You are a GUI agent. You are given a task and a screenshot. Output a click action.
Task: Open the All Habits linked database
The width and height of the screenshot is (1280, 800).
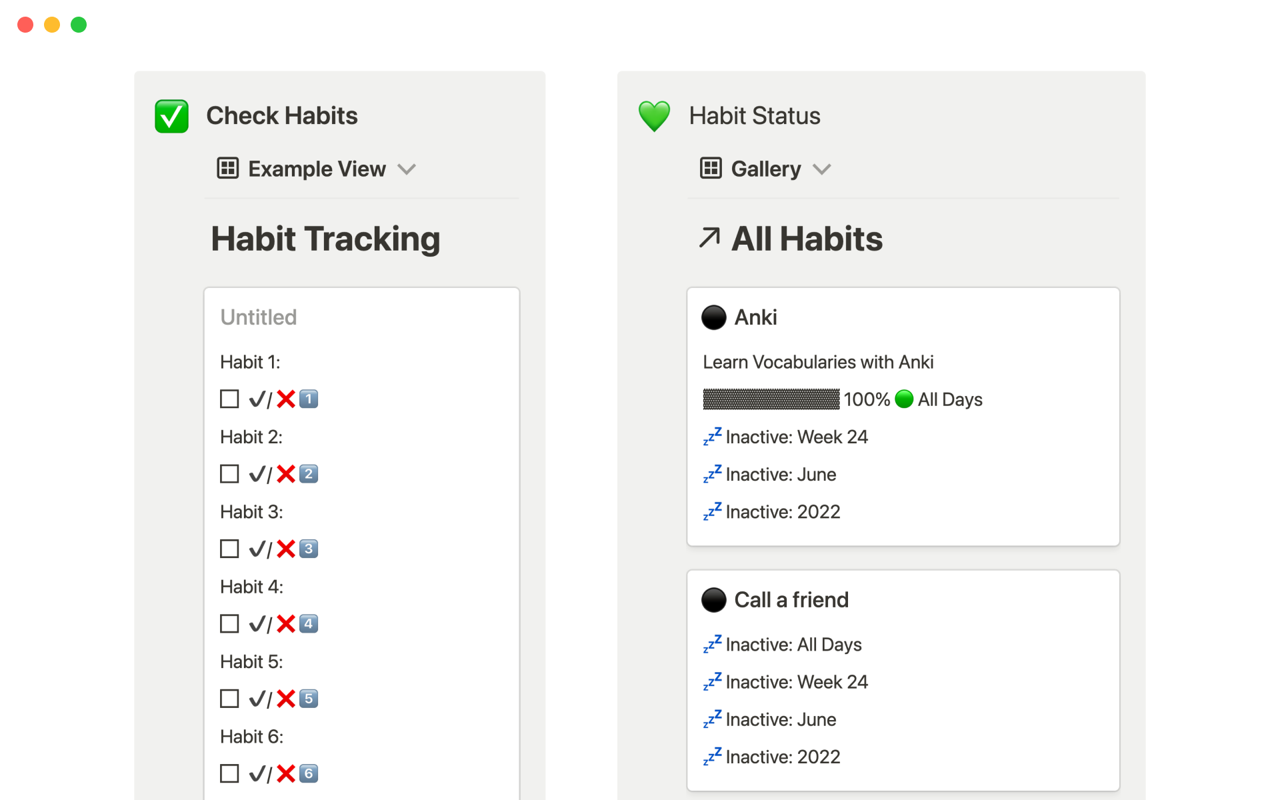[807, 239]
